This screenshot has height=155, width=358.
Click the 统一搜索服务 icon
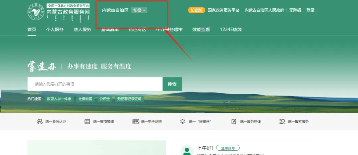[x=282, y=121]
